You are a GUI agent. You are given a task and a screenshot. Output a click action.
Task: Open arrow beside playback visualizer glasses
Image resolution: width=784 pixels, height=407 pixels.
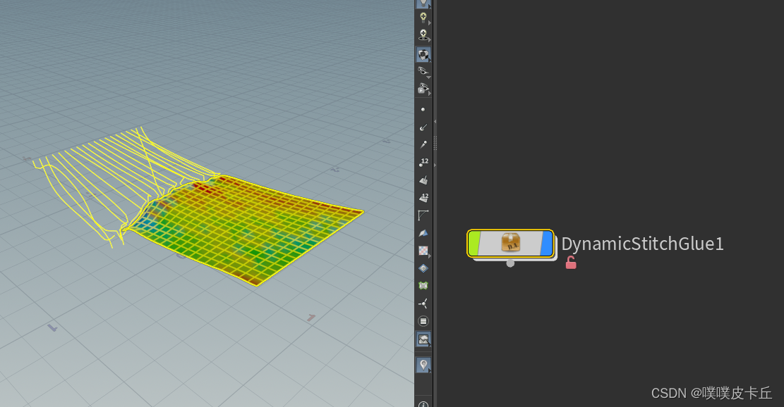click(x=430, y=94)
